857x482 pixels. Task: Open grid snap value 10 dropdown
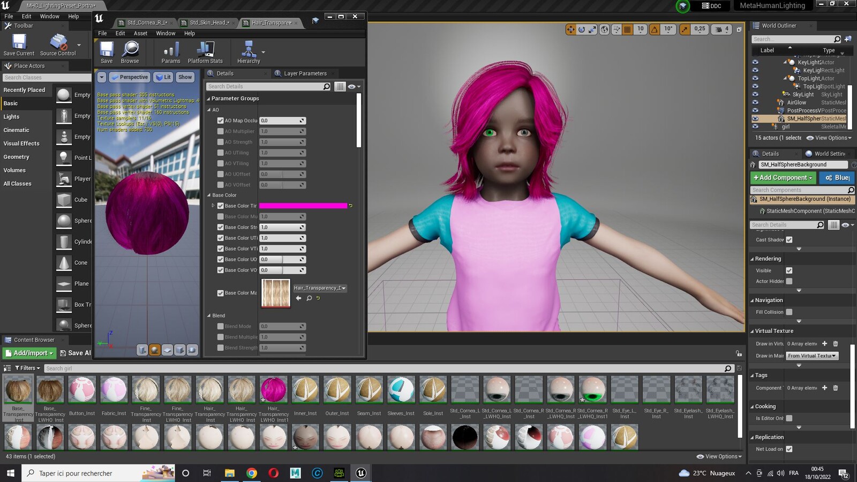click(x=641, y=29)
